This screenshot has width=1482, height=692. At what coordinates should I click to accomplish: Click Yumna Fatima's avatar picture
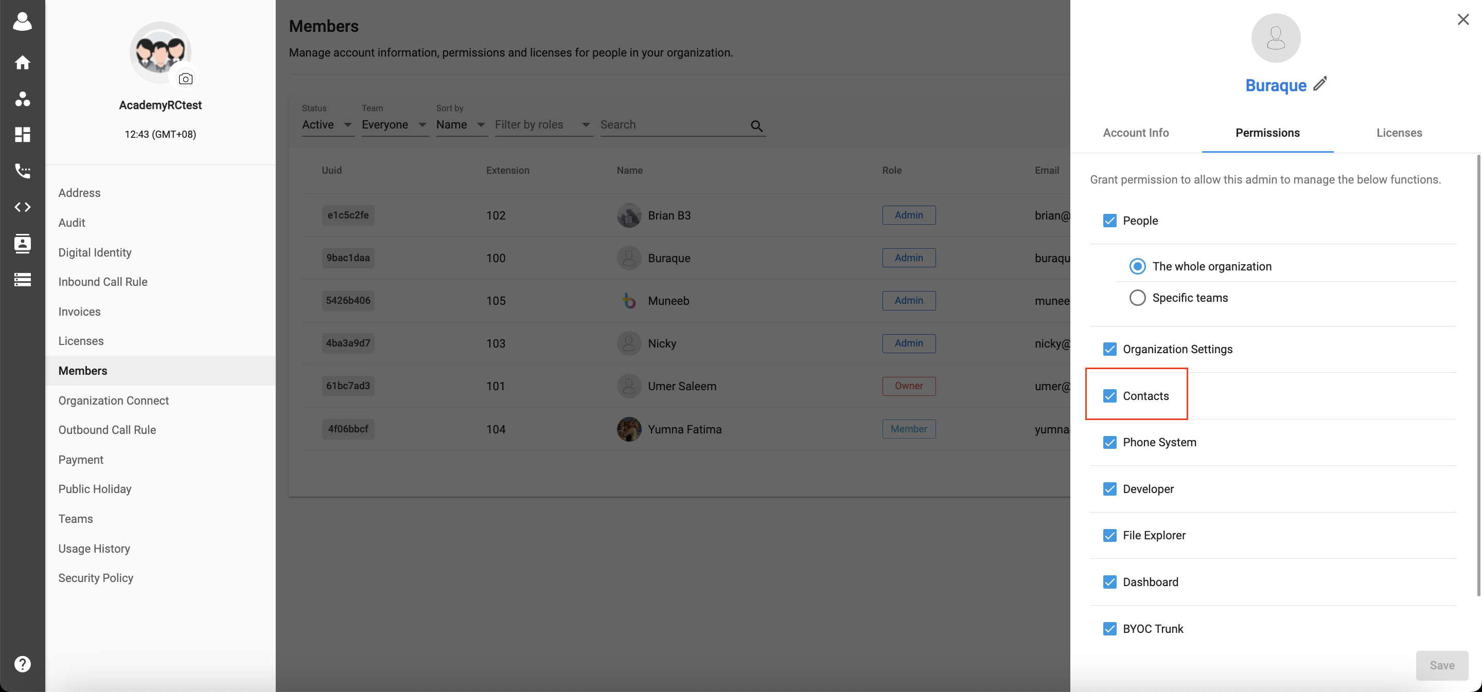(x=629, y=429)
